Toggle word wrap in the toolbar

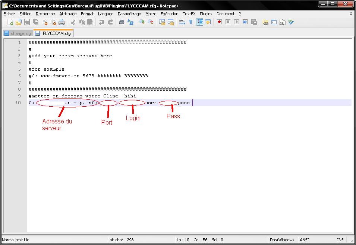(x=182, y=22)
